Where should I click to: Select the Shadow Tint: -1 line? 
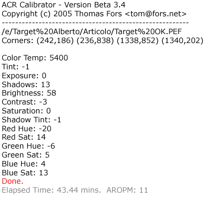[x=32, y=120]
